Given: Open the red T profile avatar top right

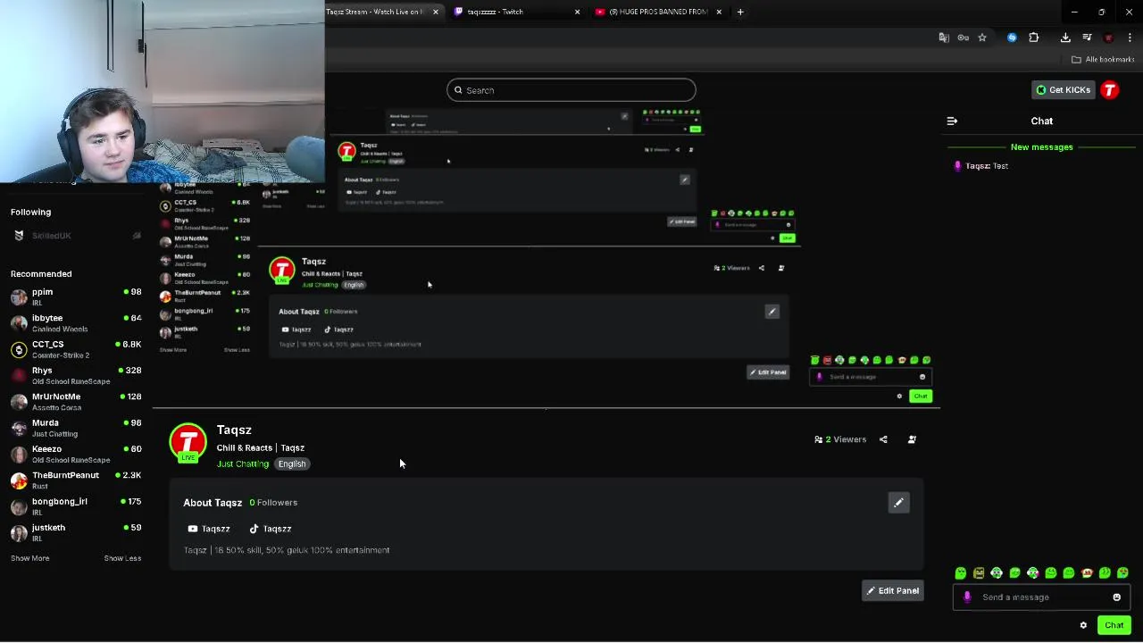Looking at the screenshot, I should point(1110,90).
